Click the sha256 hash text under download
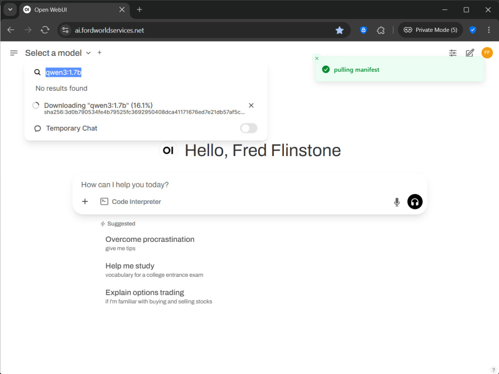 click(x=145, y=112)
